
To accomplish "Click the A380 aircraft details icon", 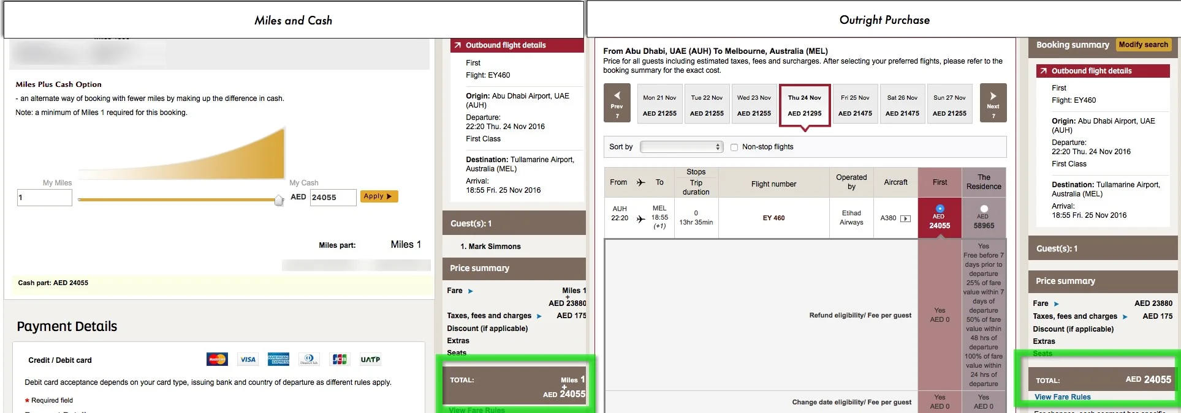I will click(905, 218).
